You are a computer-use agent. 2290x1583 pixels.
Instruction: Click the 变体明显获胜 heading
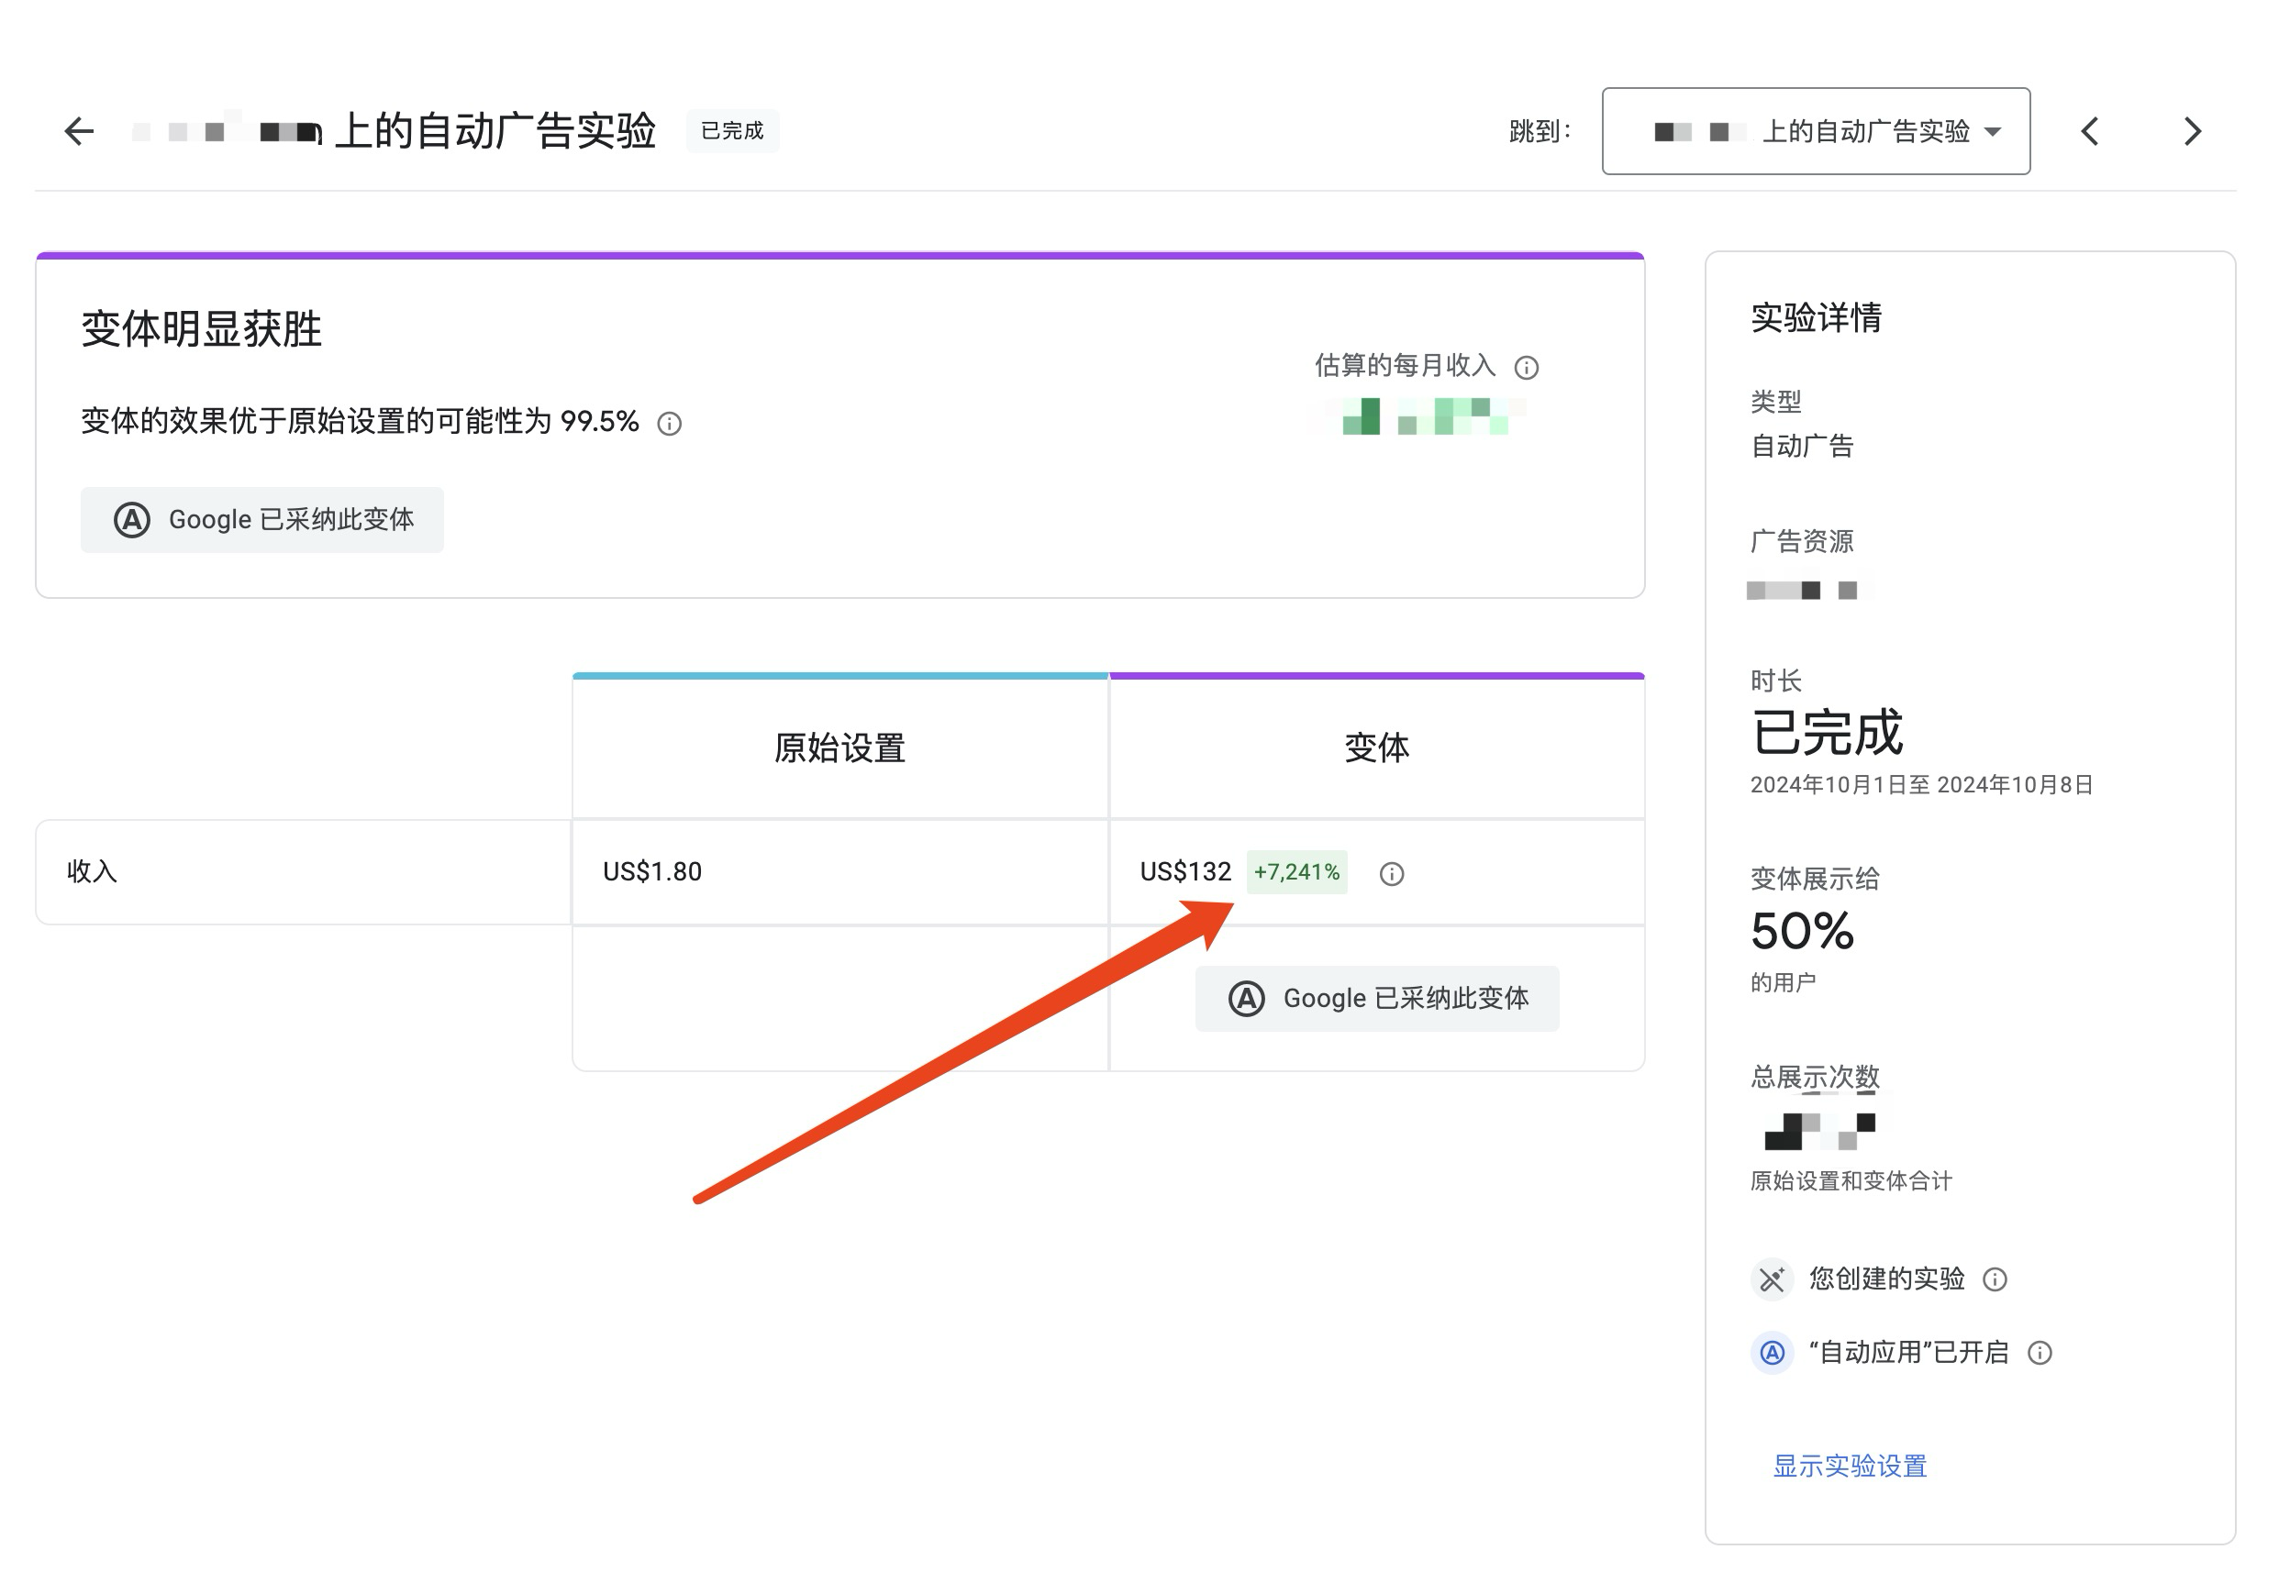[202, 328]
